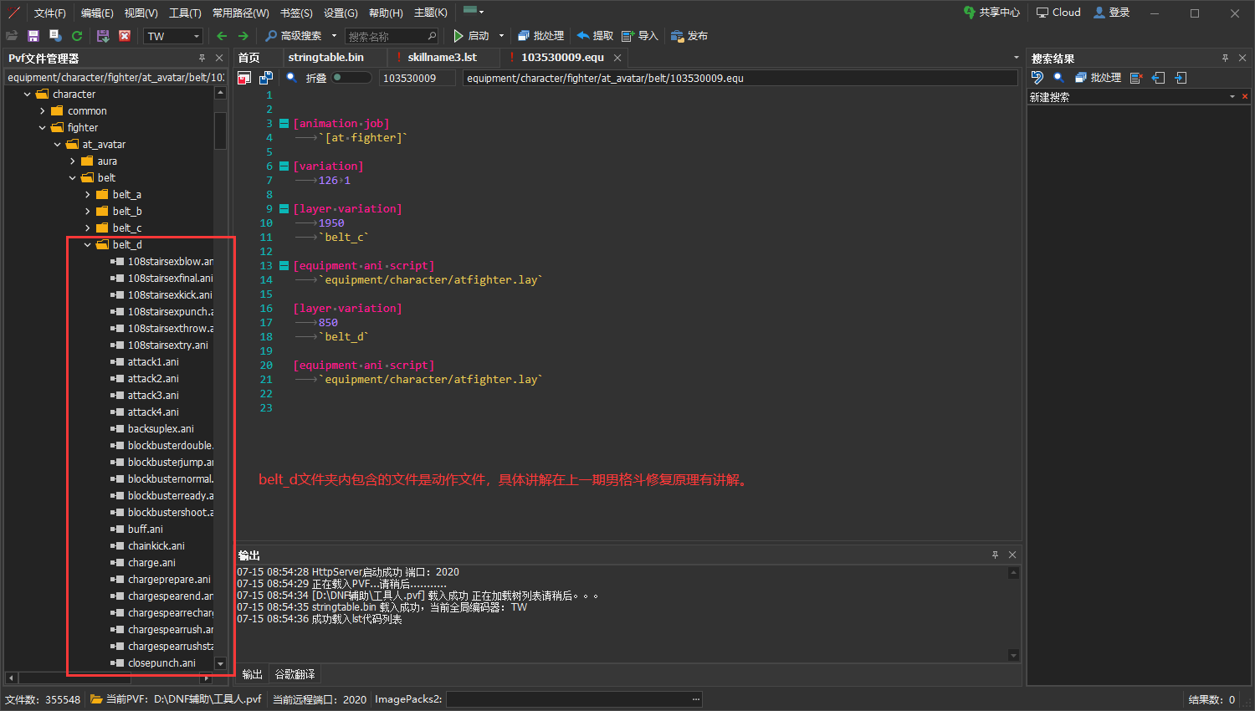Open the Cloud feature
1255x711 pixels.
1058,13
